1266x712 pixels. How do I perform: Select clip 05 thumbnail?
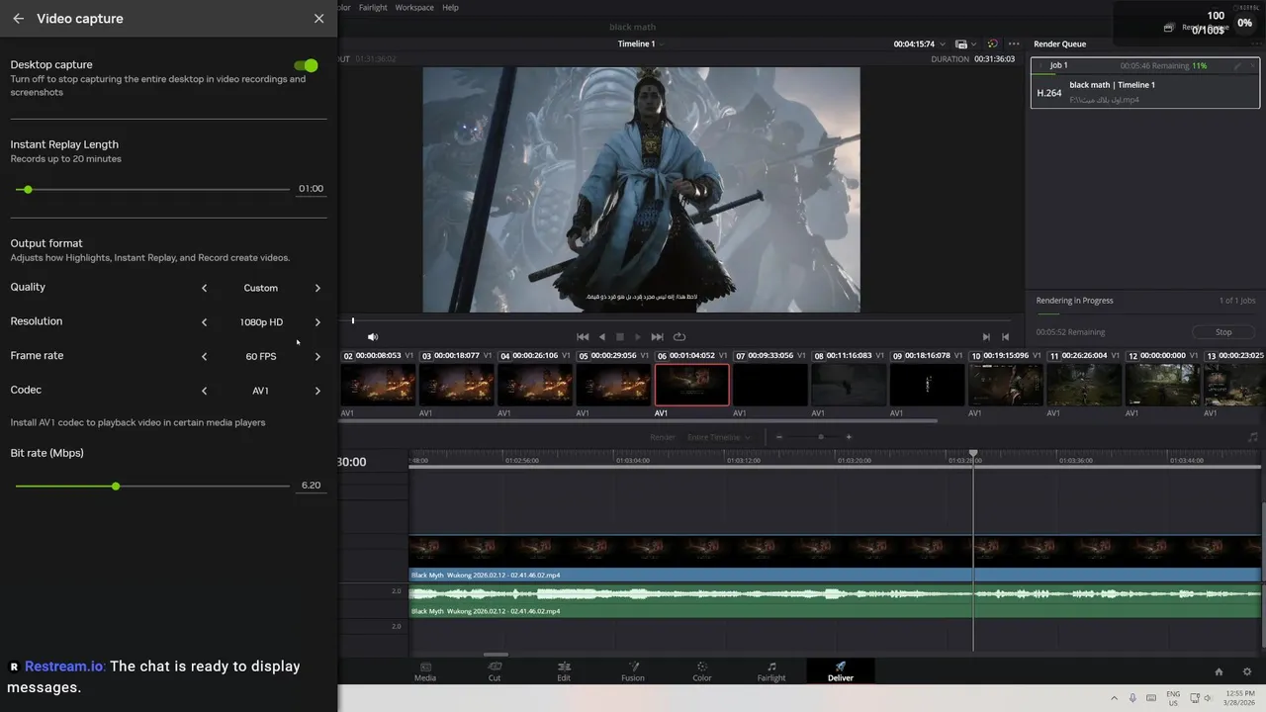point(613,385)
